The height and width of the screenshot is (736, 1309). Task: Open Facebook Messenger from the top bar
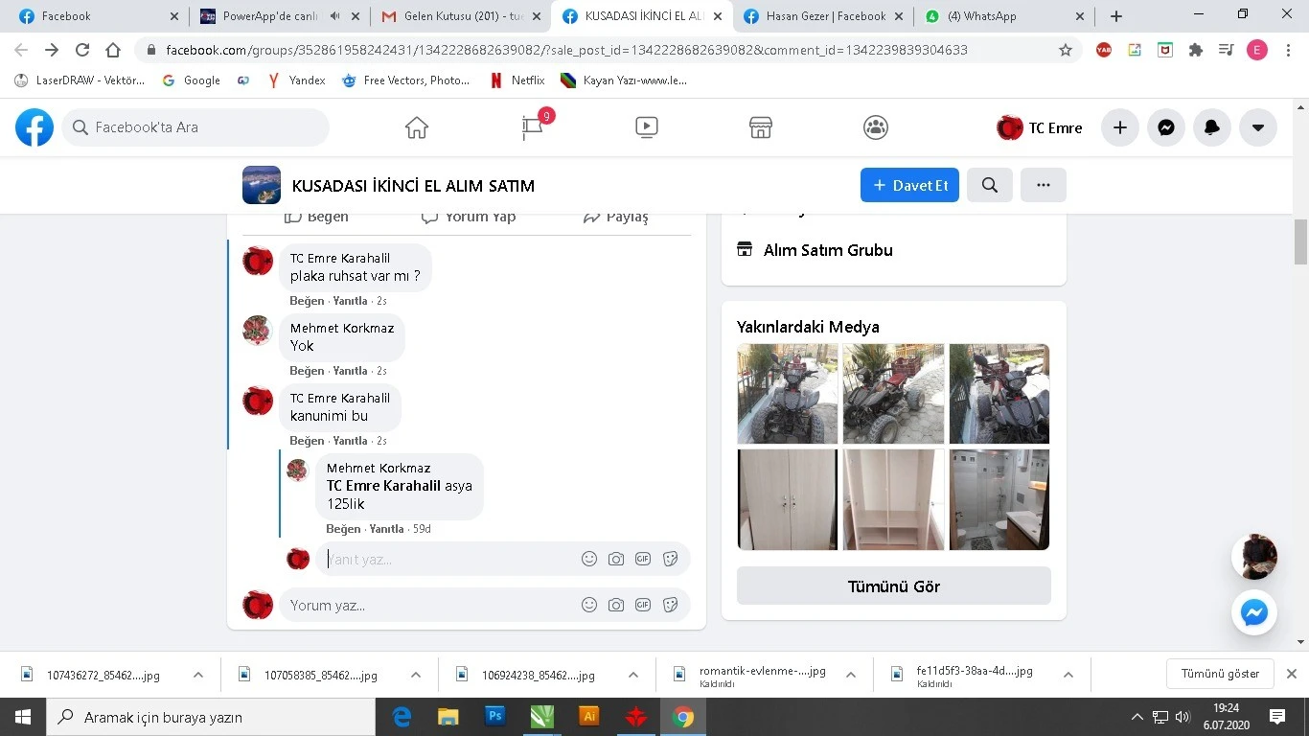point(1165,126)
